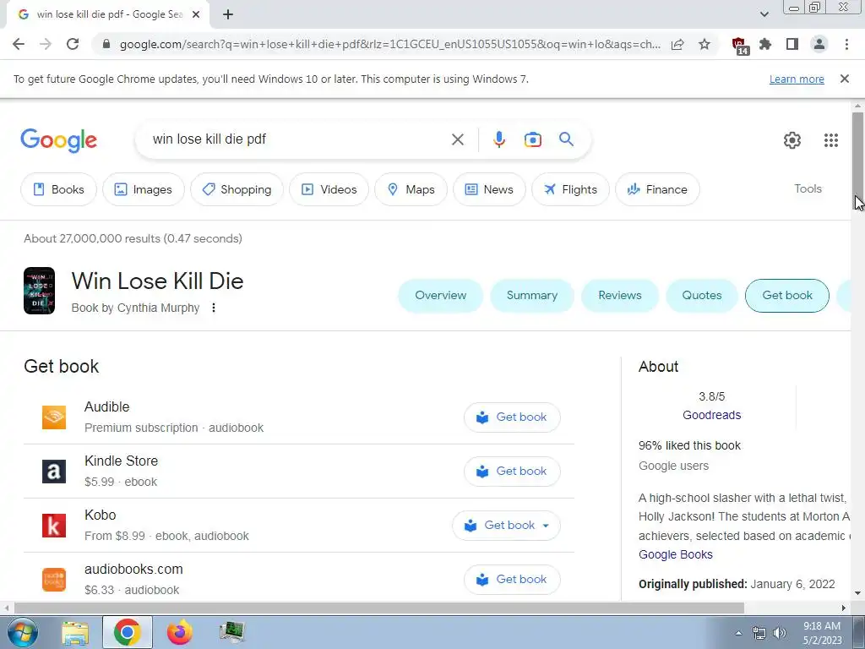Image resolution: width=865 pixels, height=649 pixels.
Task: Start voice search with the microphone
Action: tap(498, 139)
